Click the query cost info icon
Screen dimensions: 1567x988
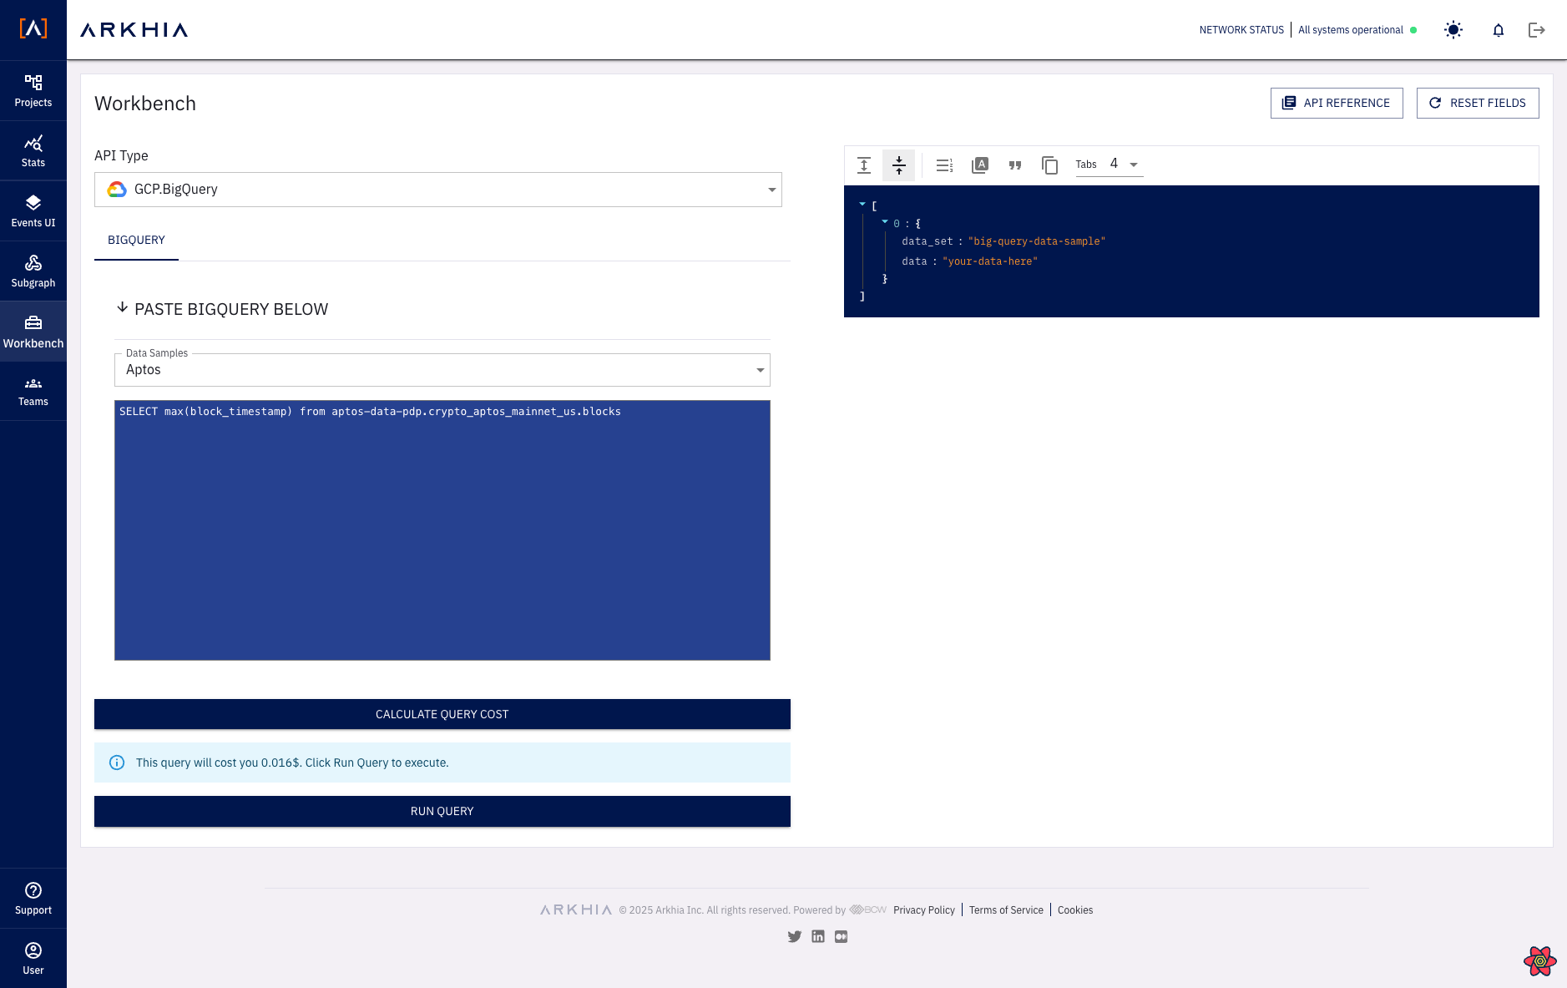[x=117, y=763]
